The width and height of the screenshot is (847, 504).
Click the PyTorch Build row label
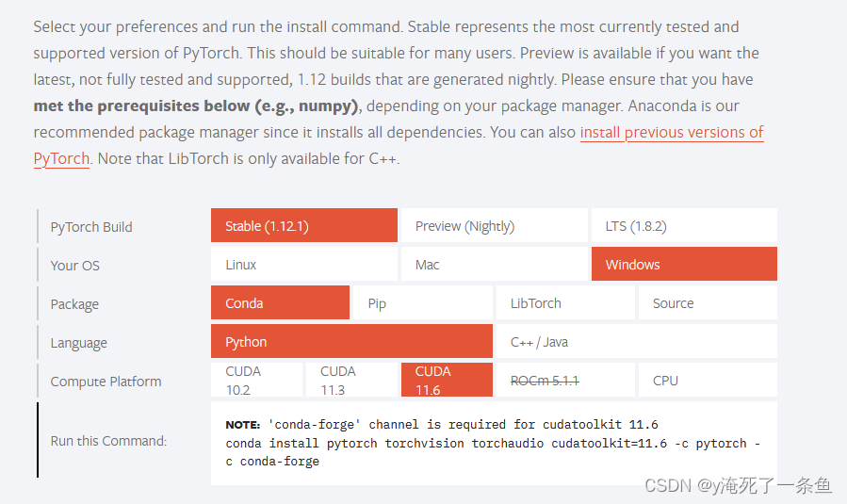pyautogui.click(x=91, y=227)
